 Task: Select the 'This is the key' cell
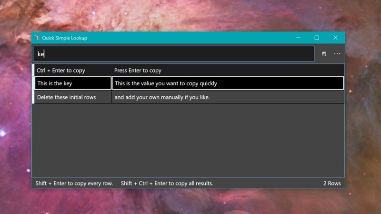click(x=73, y=83)
